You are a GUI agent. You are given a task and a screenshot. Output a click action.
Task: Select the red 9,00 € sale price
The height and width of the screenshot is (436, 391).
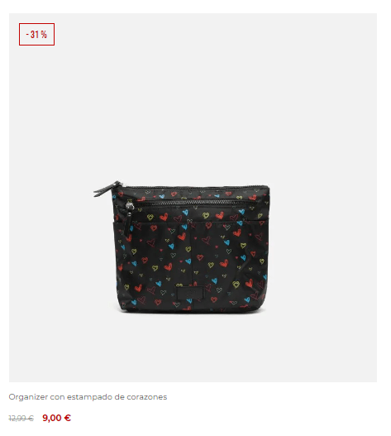click(x=57, y=418)
